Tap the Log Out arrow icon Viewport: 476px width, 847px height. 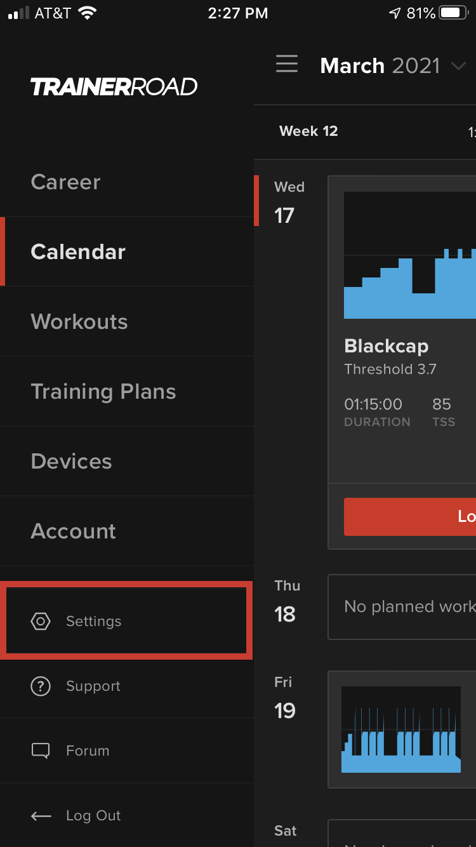tap(41, 816)
